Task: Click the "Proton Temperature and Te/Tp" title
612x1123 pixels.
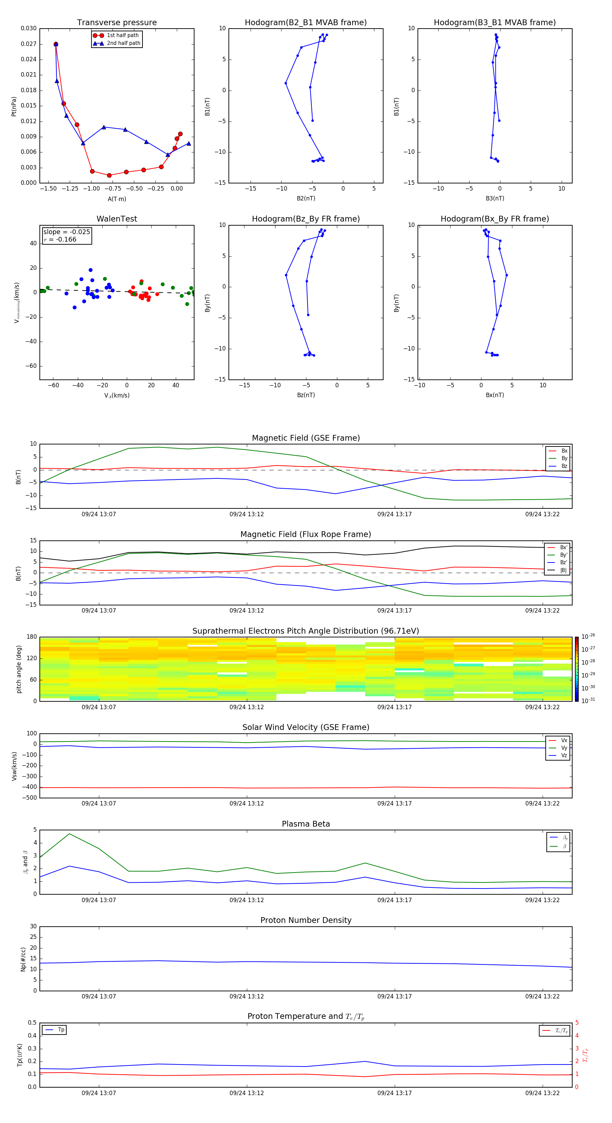Action: [x=306, y=1016]
